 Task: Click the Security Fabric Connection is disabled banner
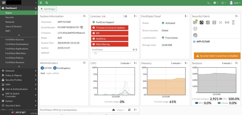tap(217, 56)
